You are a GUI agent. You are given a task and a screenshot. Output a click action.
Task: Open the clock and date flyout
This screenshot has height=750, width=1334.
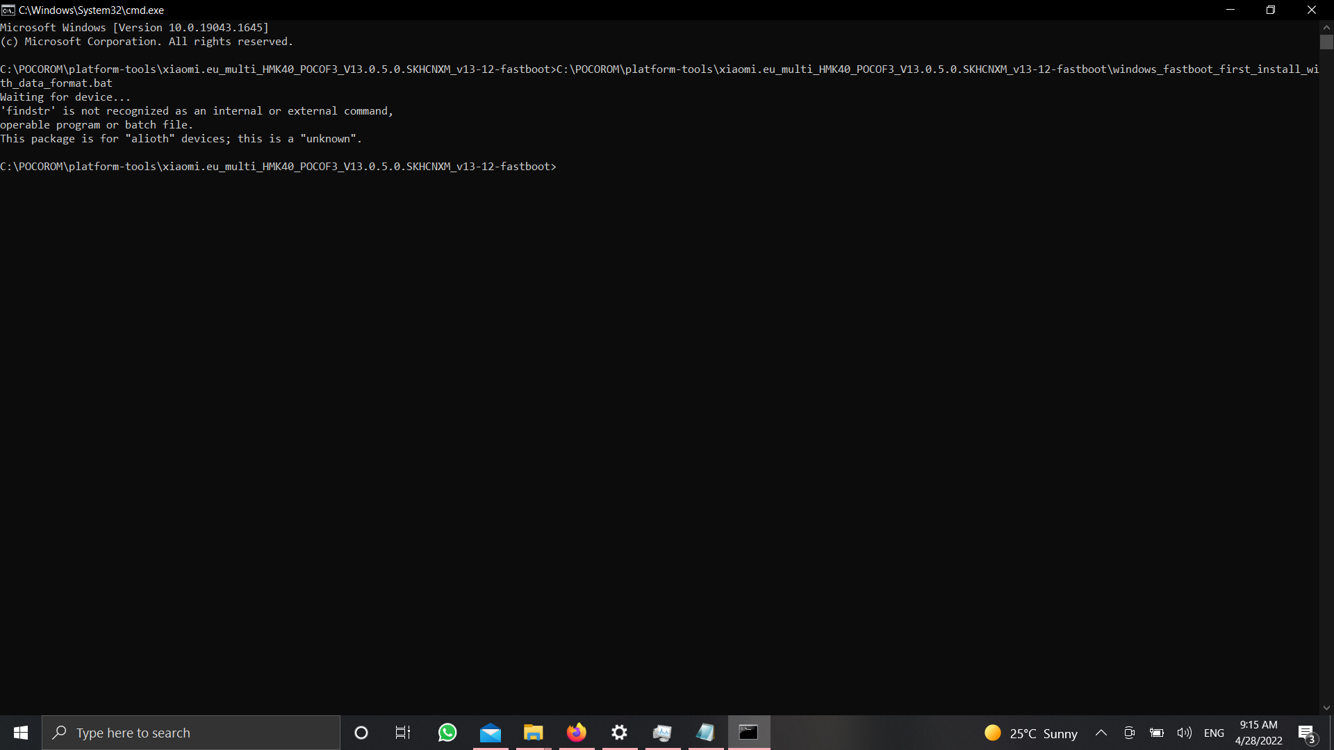[1258, 733]
